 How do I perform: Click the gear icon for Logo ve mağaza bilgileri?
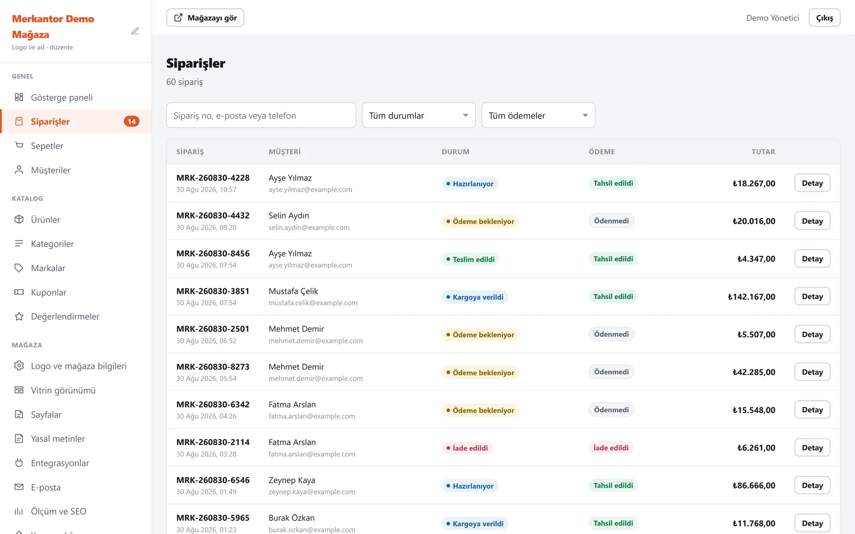click(19, 366)
